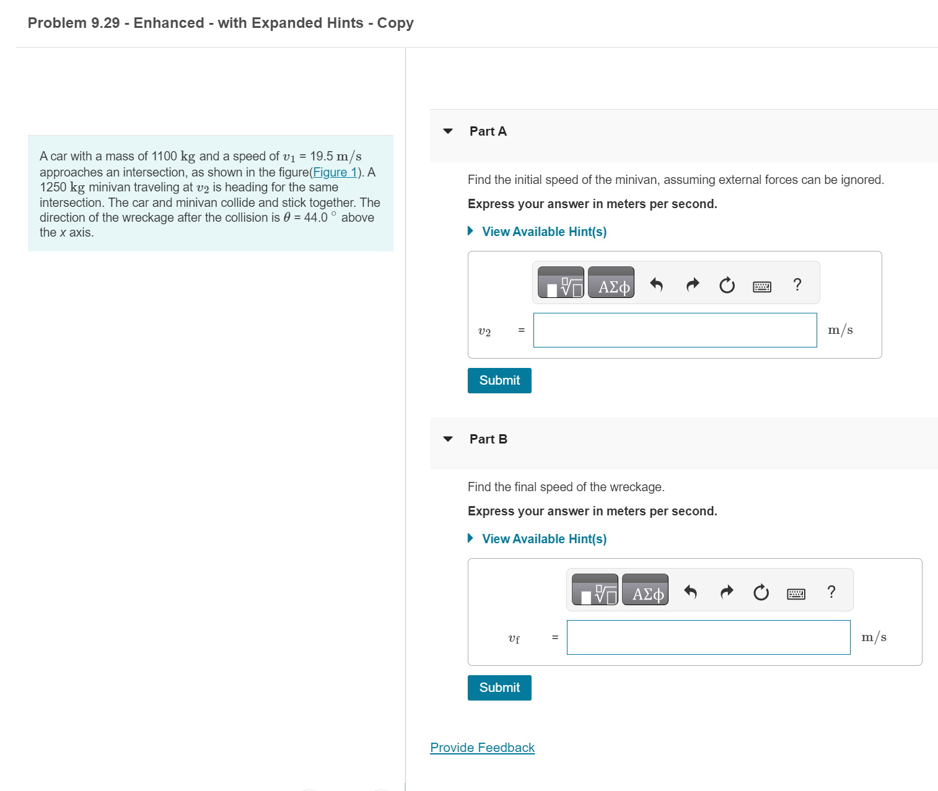Expand View Available Hint(s) for Part A
Screen dimensions: 938x791
click(x=543, y=232)
